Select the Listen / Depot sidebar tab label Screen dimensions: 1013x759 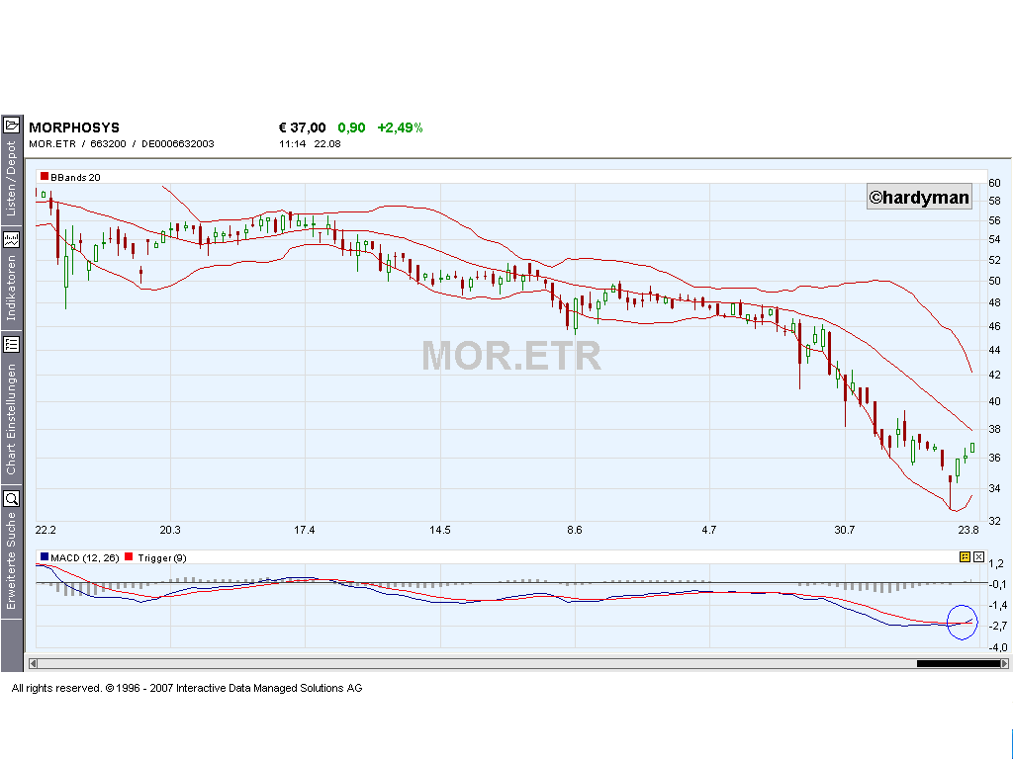[x=11, y=179]
